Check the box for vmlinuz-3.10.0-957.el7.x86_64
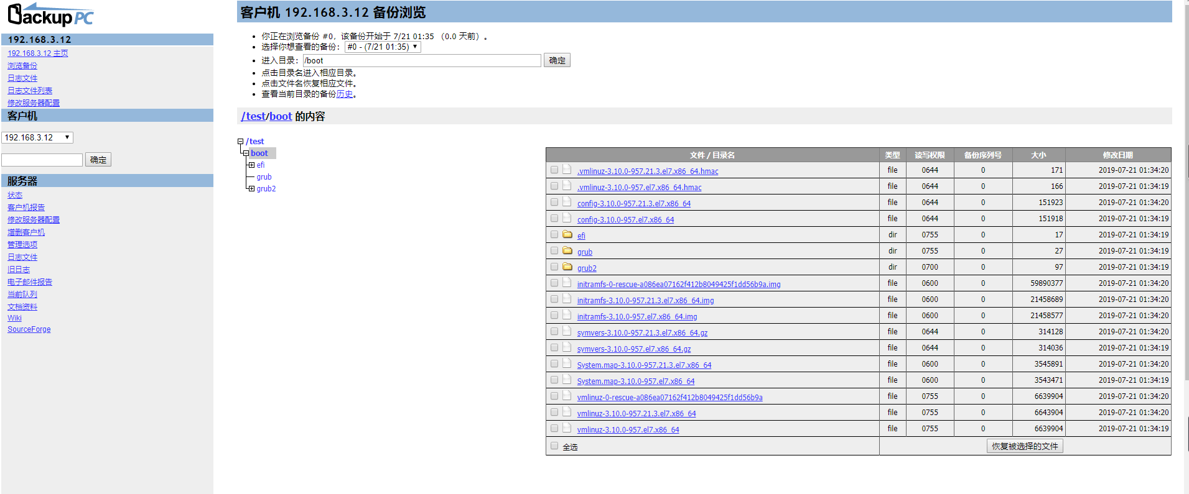This screenshot has width=1189, height=494. coord(554,428)
